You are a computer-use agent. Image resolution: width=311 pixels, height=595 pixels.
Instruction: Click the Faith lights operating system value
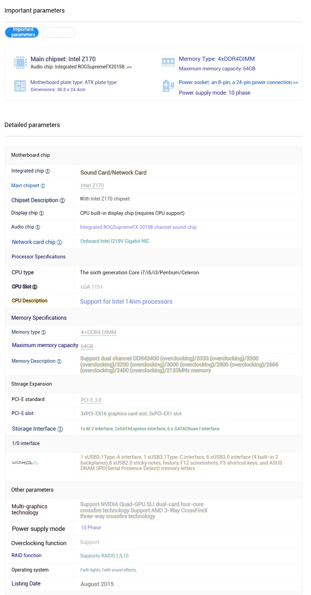click(109, 570)
